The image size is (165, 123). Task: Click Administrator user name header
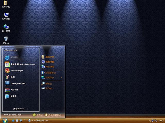pyautogui.click(x=11, y=50)
